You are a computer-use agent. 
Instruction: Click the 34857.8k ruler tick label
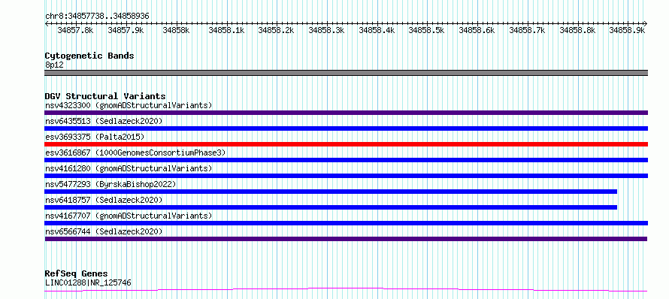tap(75, 30)
